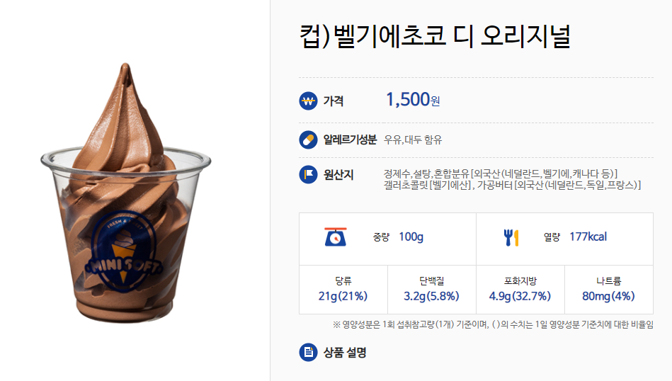Click the 177kcal calorie value
This screenshot has height=381, width=672.
click(588, 237)
